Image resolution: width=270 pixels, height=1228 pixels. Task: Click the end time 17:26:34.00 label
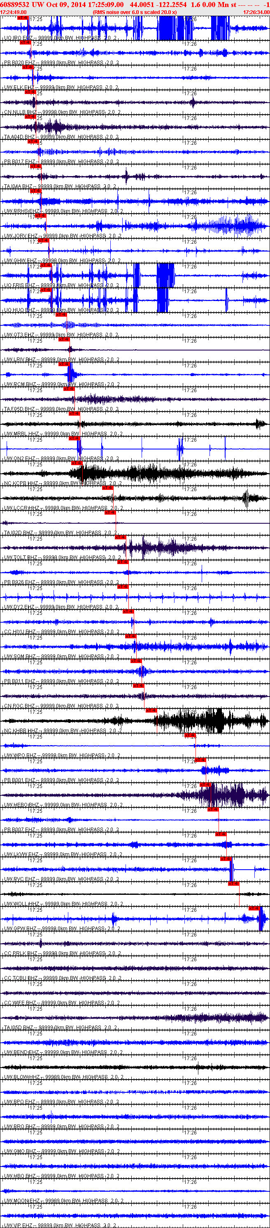256,12
